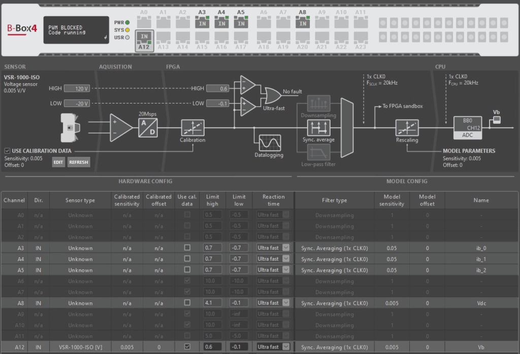The height and width of the screenshot is (354, 520).
Task: Click the Limit high field for A8
Action: (x=212, y=303)
